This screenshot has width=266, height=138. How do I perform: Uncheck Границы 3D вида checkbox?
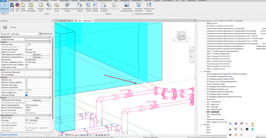click(26, 95)
